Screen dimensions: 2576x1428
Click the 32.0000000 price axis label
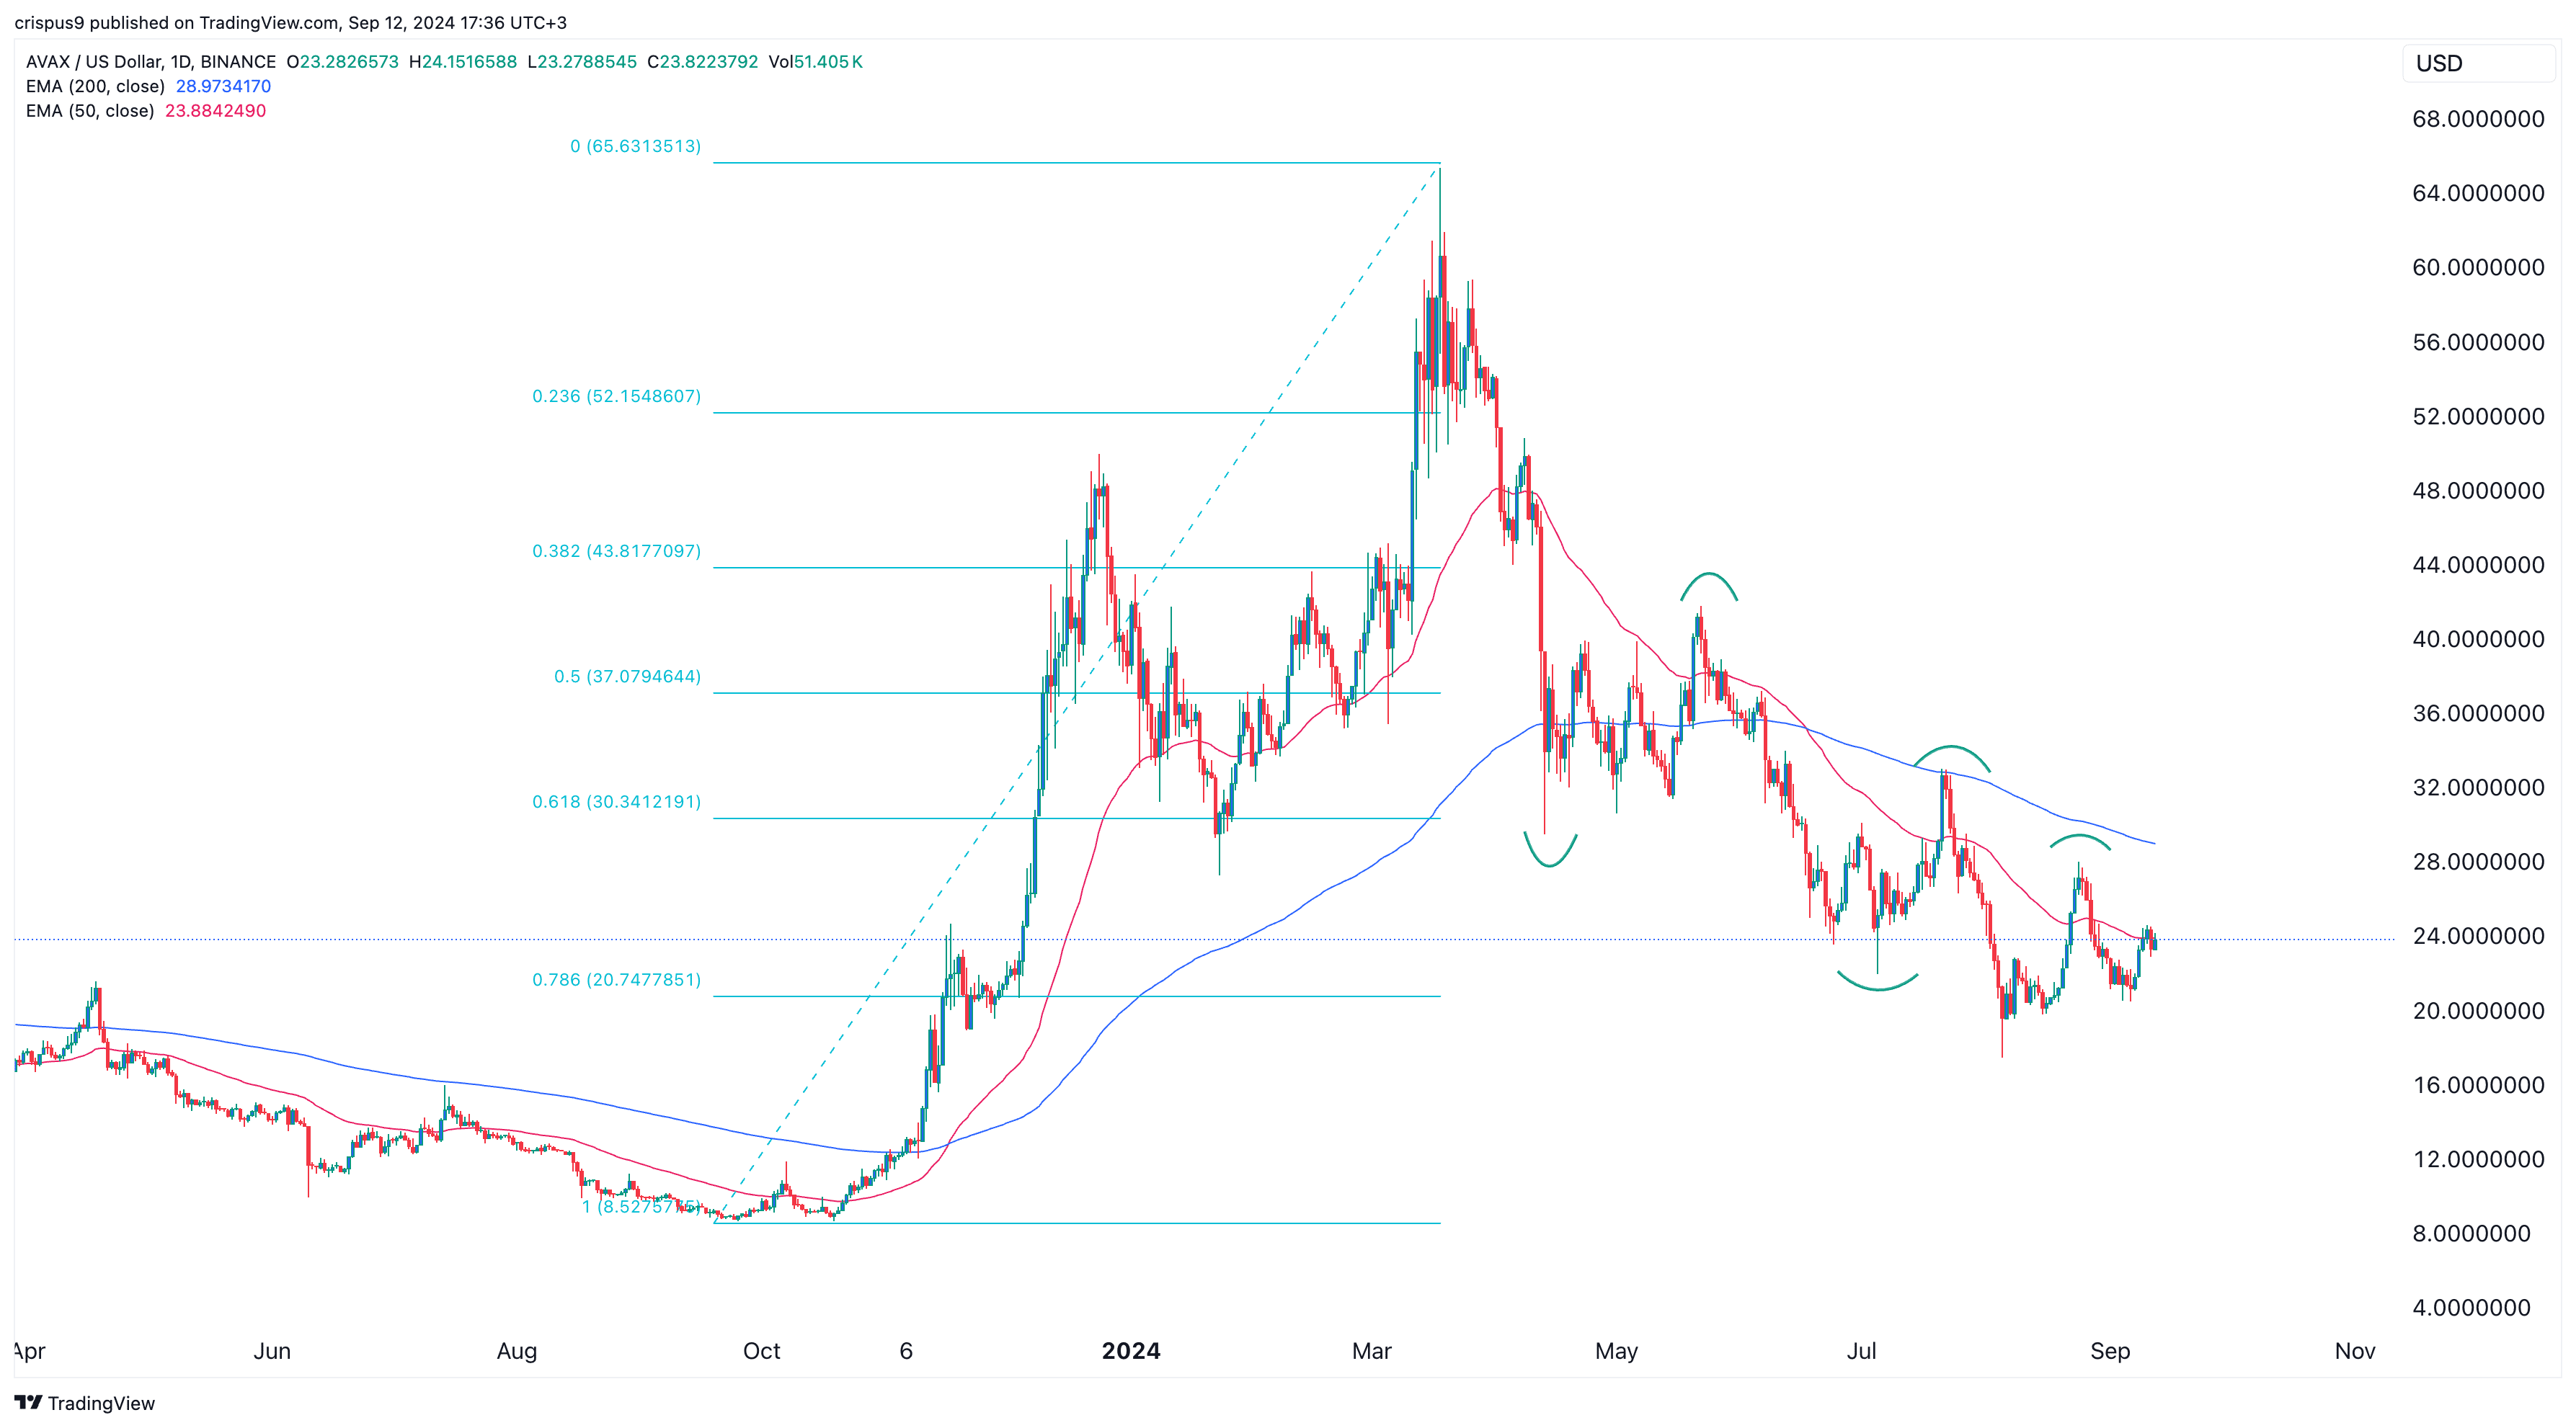[2478, 787]
